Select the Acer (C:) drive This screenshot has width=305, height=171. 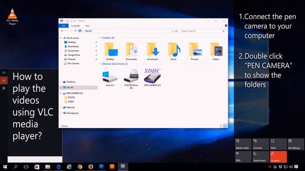click(x=110, y=78)
